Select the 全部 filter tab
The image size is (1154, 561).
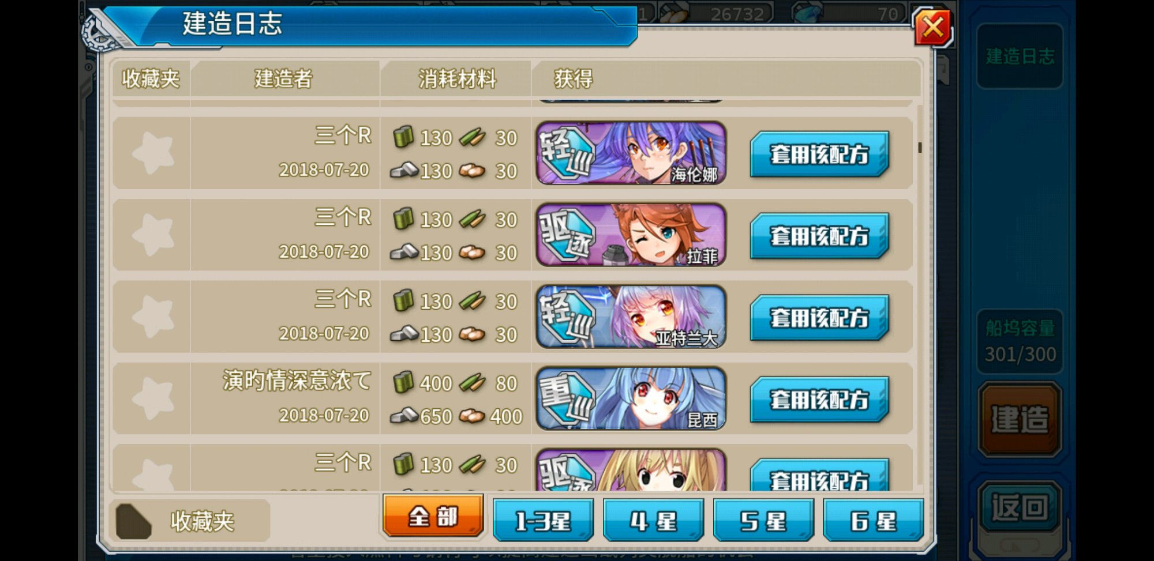coord(433,516)
